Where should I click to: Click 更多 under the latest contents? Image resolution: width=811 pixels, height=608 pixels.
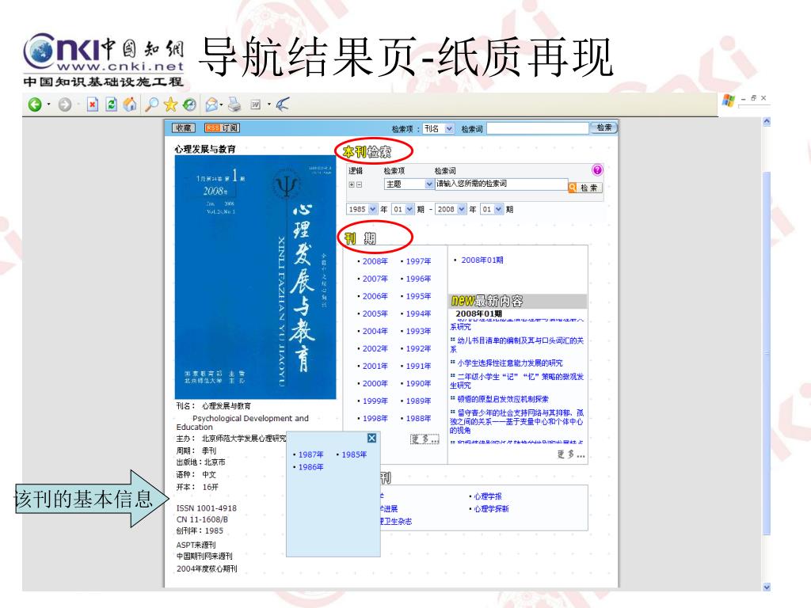571,455
